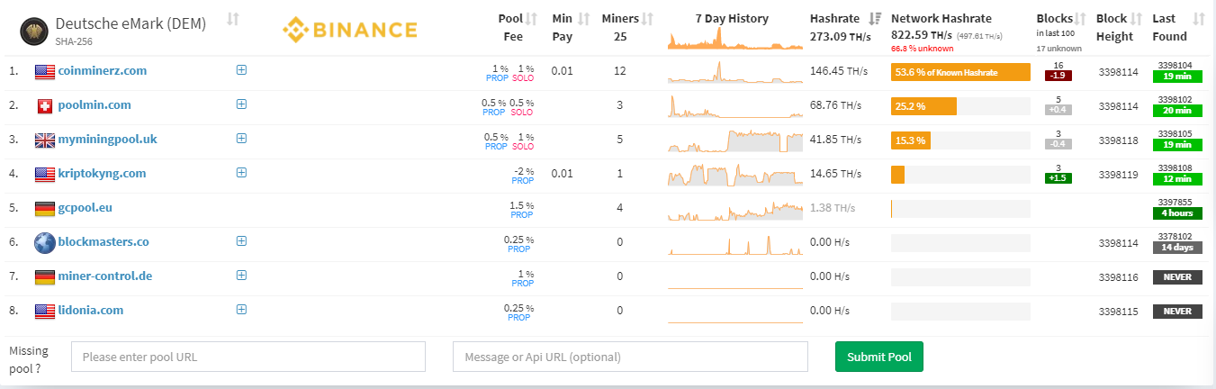Click the NEVER badge for lidonia.com
This screenshot has height=389, width=1216.
click(x=1177, y=312)
